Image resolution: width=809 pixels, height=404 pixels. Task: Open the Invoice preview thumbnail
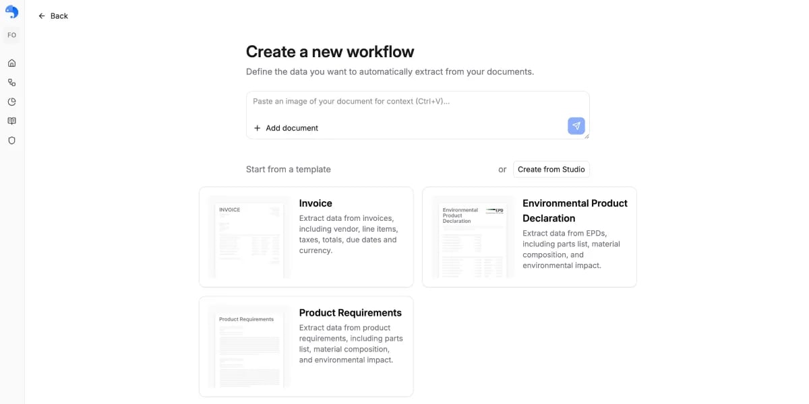coord(249,237)
